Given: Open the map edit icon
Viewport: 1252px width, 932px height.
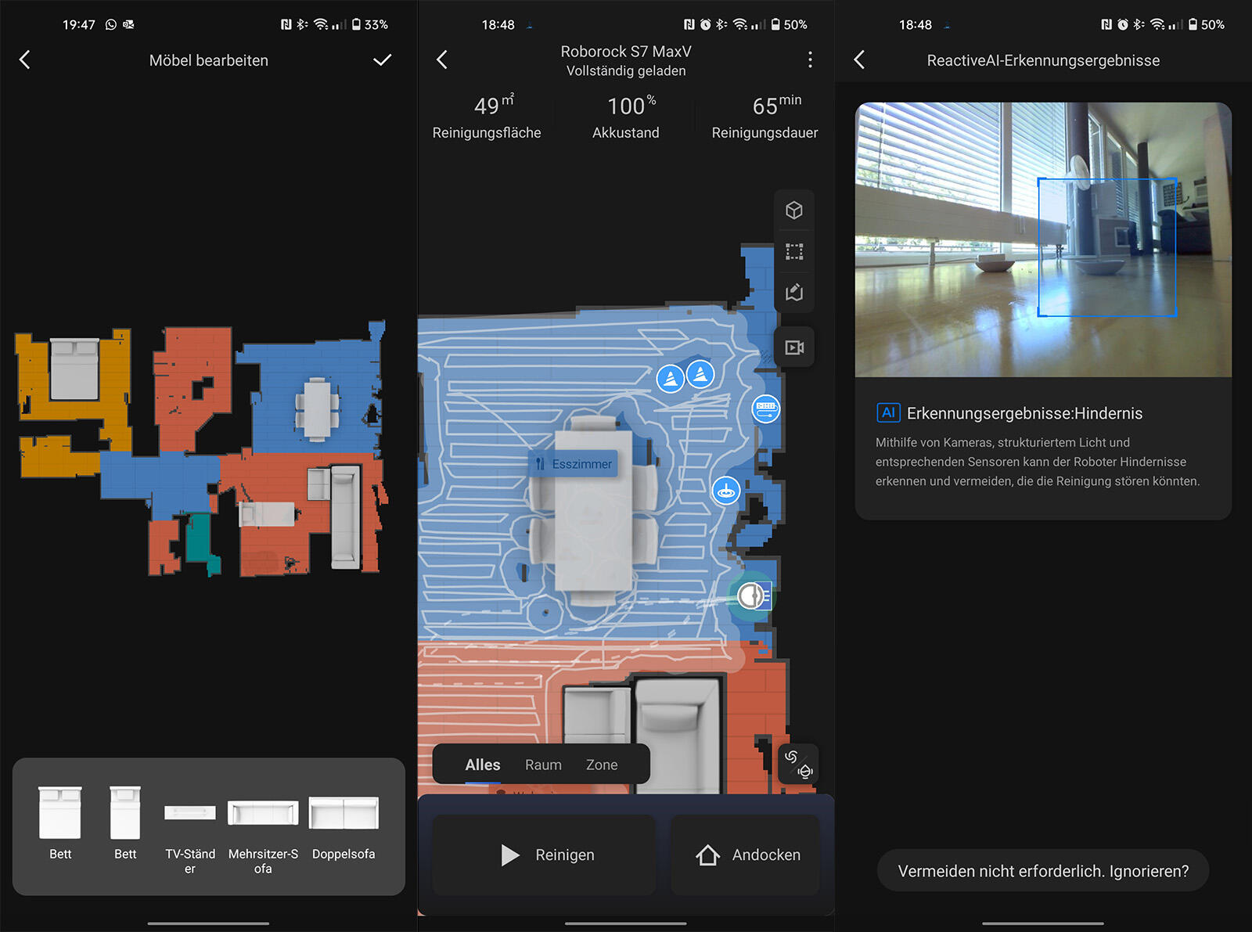Looking at the screenshot, I should (794, 293).
